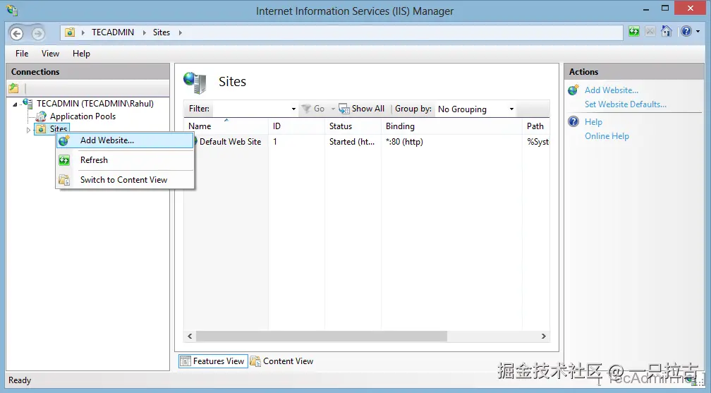Image resolution: width=711 pixels, height=393 pixels.
Task: Click the Go filter funnel icon
Action: click(307, 109)
